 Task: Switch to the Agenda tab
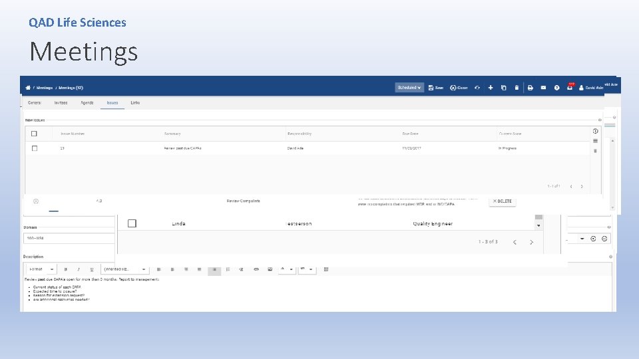[87, 102]
